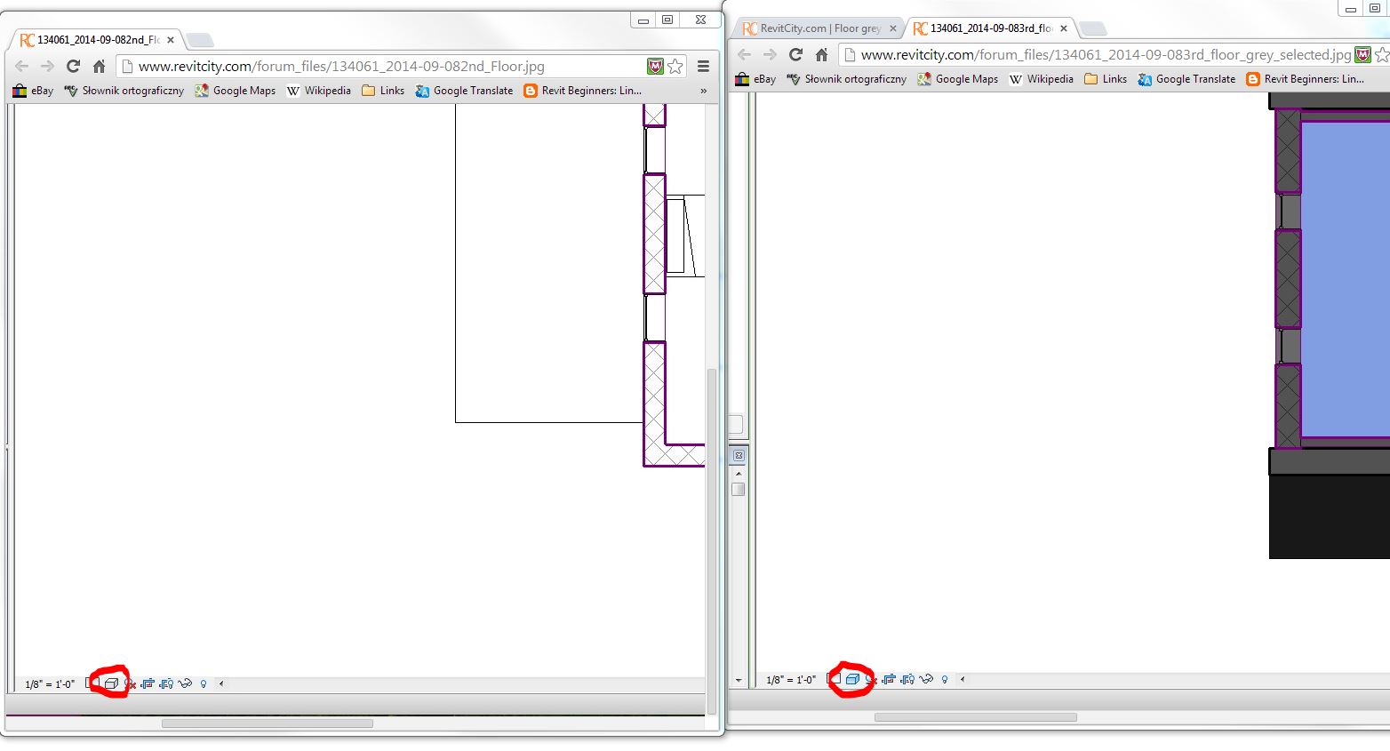The width and height of the screenshot is (1390, 751).
Task: Click Crop View icon in the right image
Action: pyautogui.click(x=889, y=679)
